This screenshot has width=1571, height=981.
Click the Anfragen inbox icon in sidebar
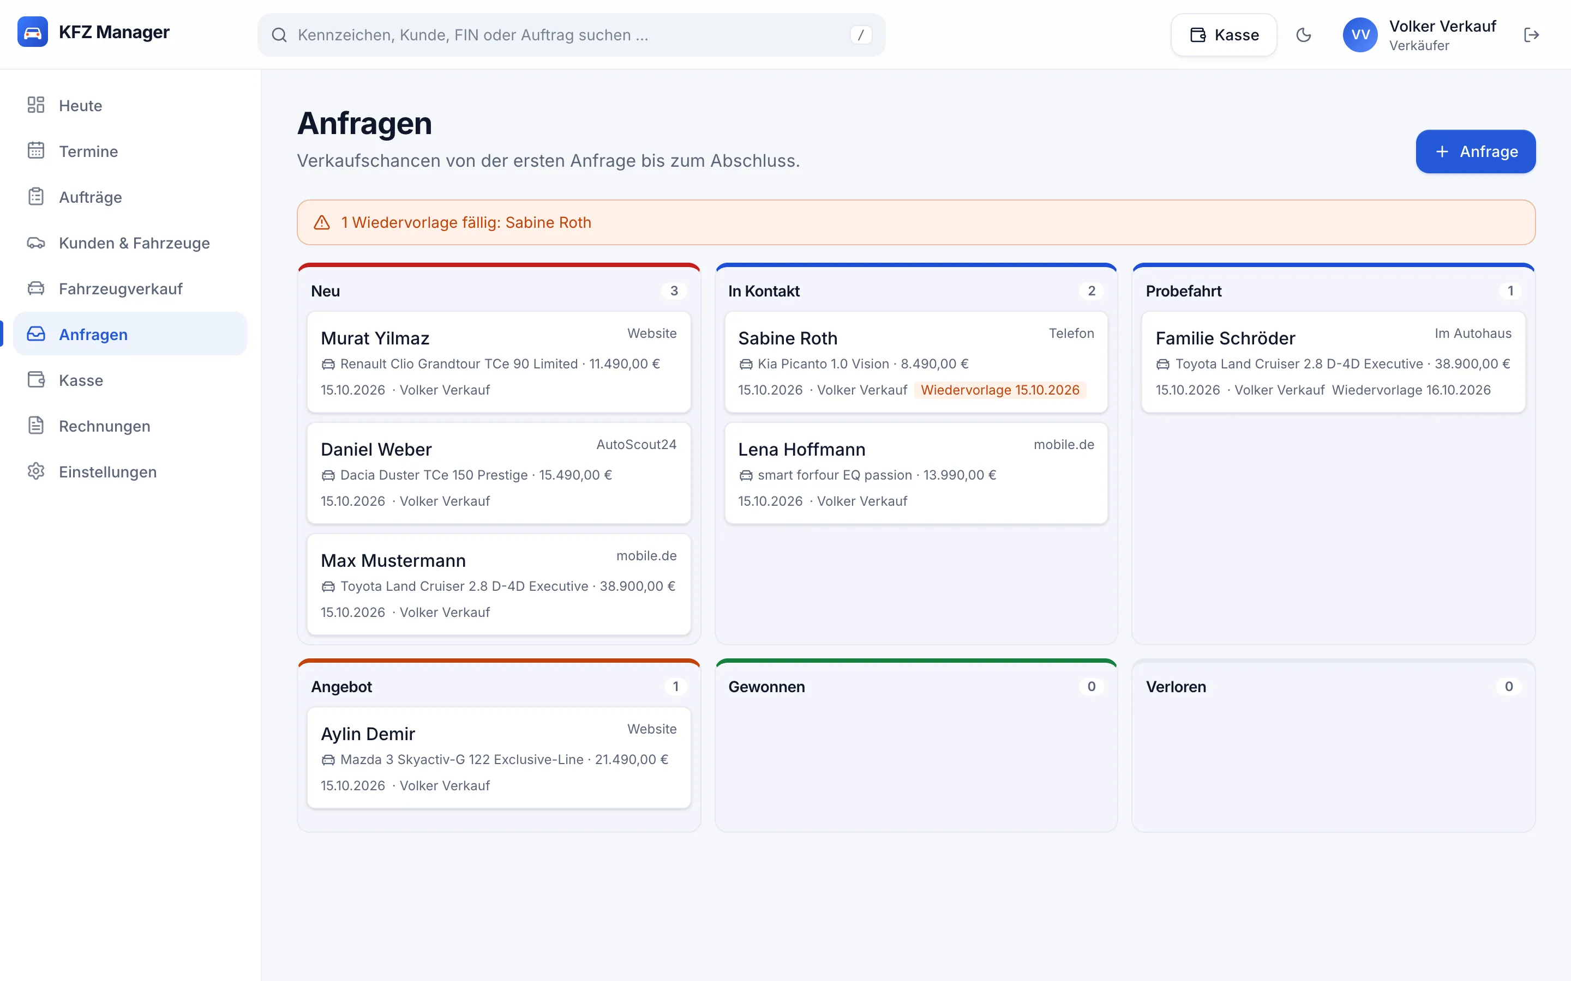(x=35, y=334)
